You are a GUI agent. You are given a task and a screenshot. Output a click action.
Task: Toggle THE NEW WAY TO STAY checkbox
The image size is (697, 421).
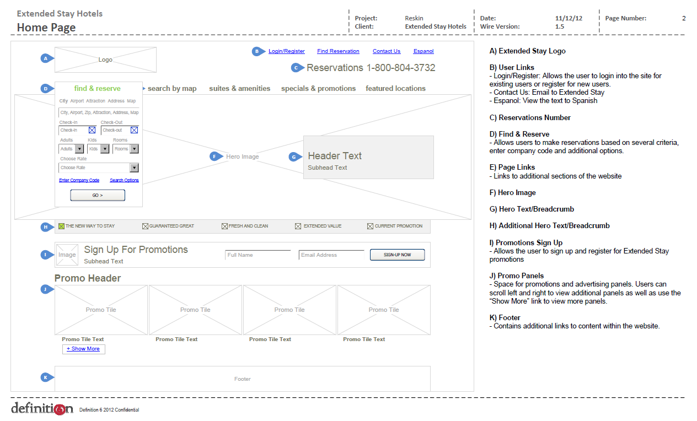point(62,226)
